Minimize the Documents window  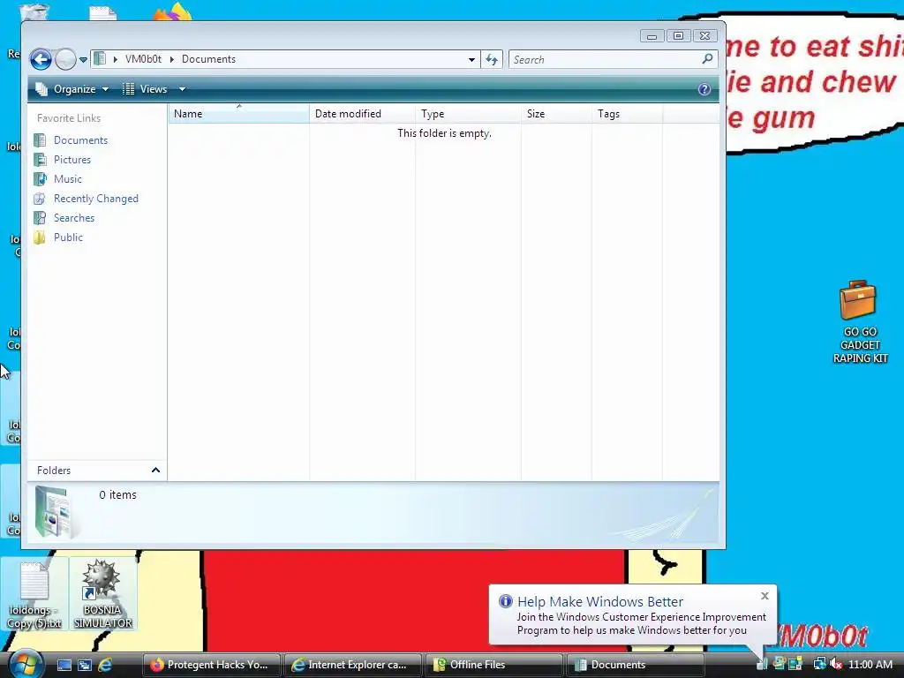click(652, 35)
